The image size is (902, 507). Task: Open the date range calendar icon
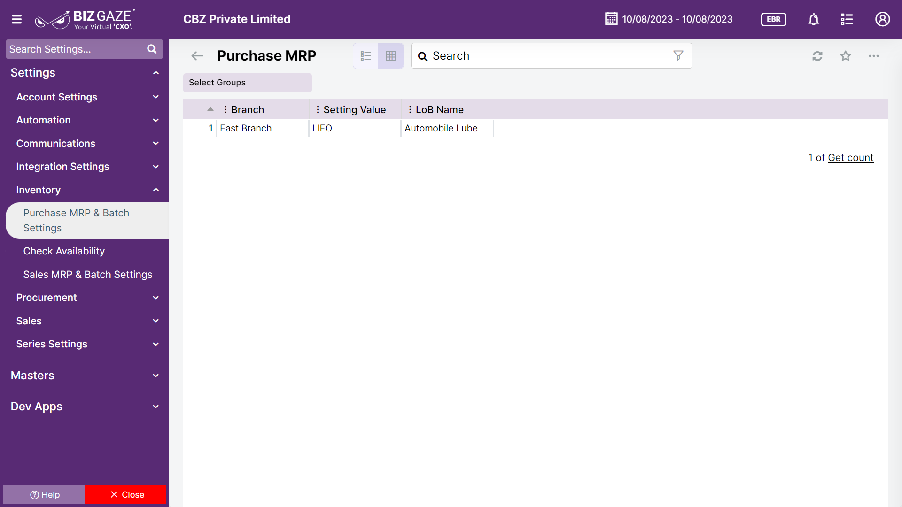(611, 19)
